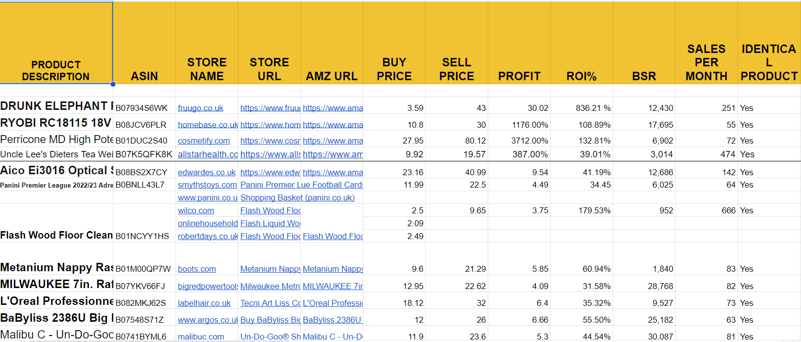The image size is (801, 342).
Task: Open the boots.com store link
Action: tap(197, 269)
